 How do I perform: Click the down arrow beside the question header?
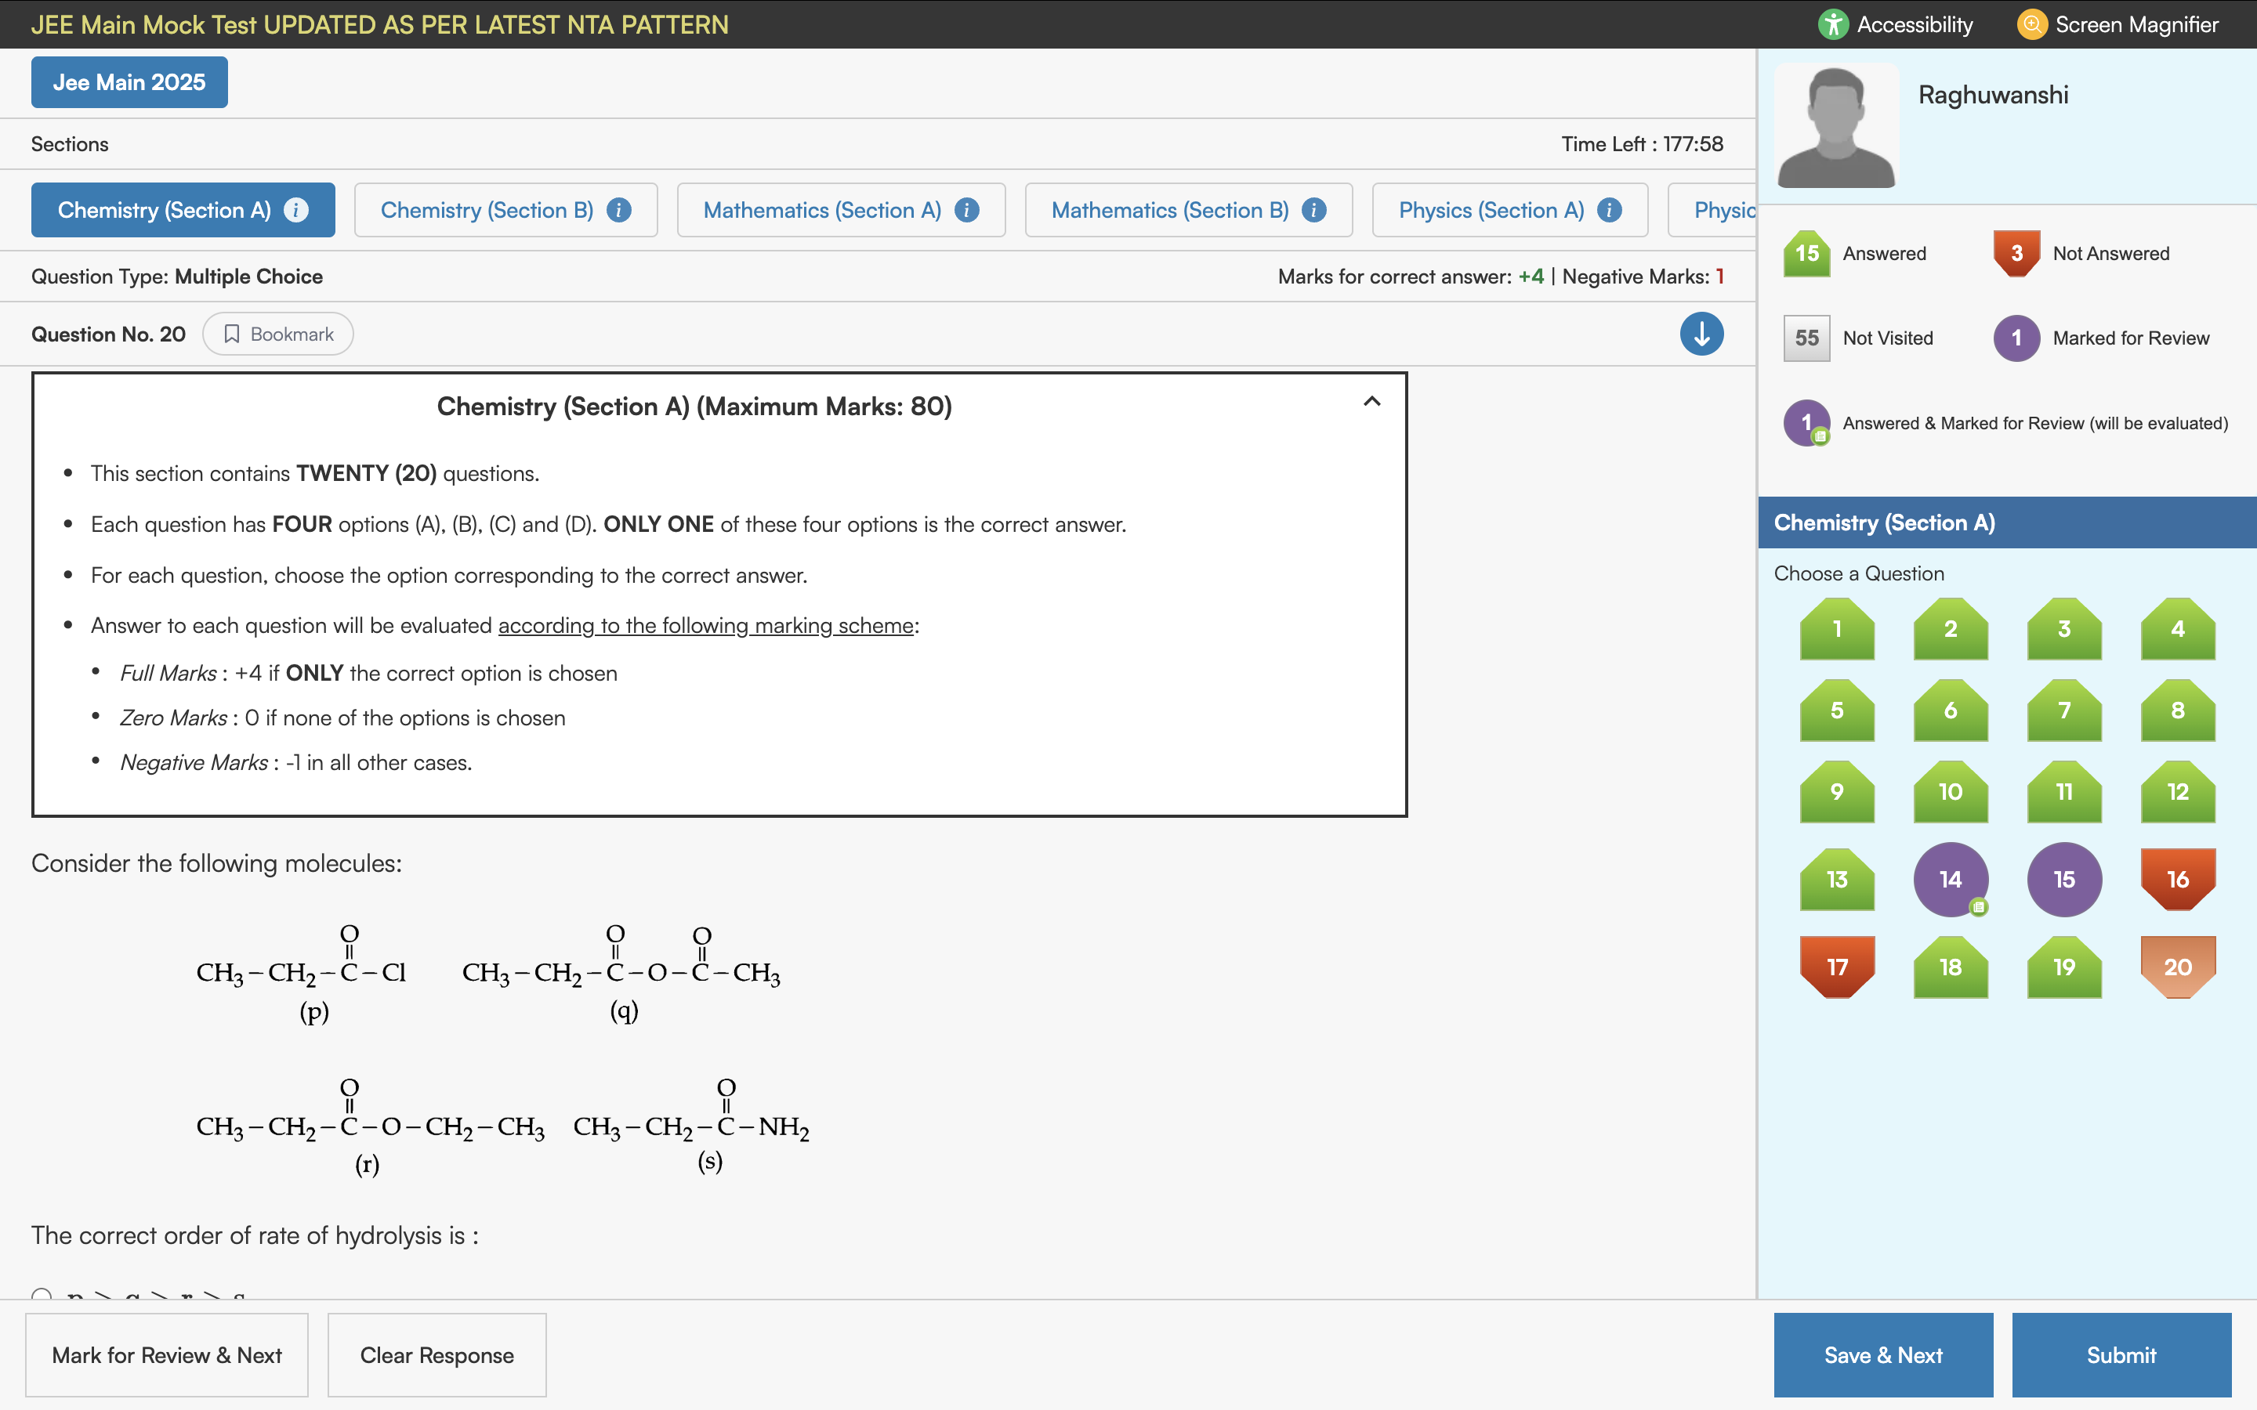(x=1701, y=333)
